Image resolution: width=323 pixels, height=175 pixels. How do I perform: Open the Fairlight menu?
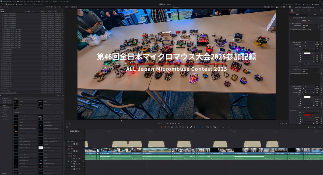55,1
